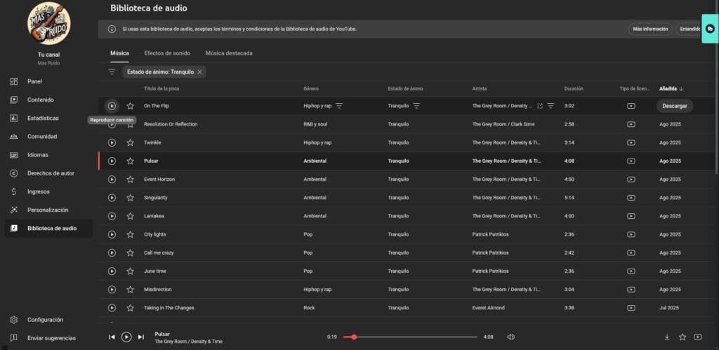View license type icon for City lights
The height and width of the screenshot is (350, 719).
tap(631, 234)
